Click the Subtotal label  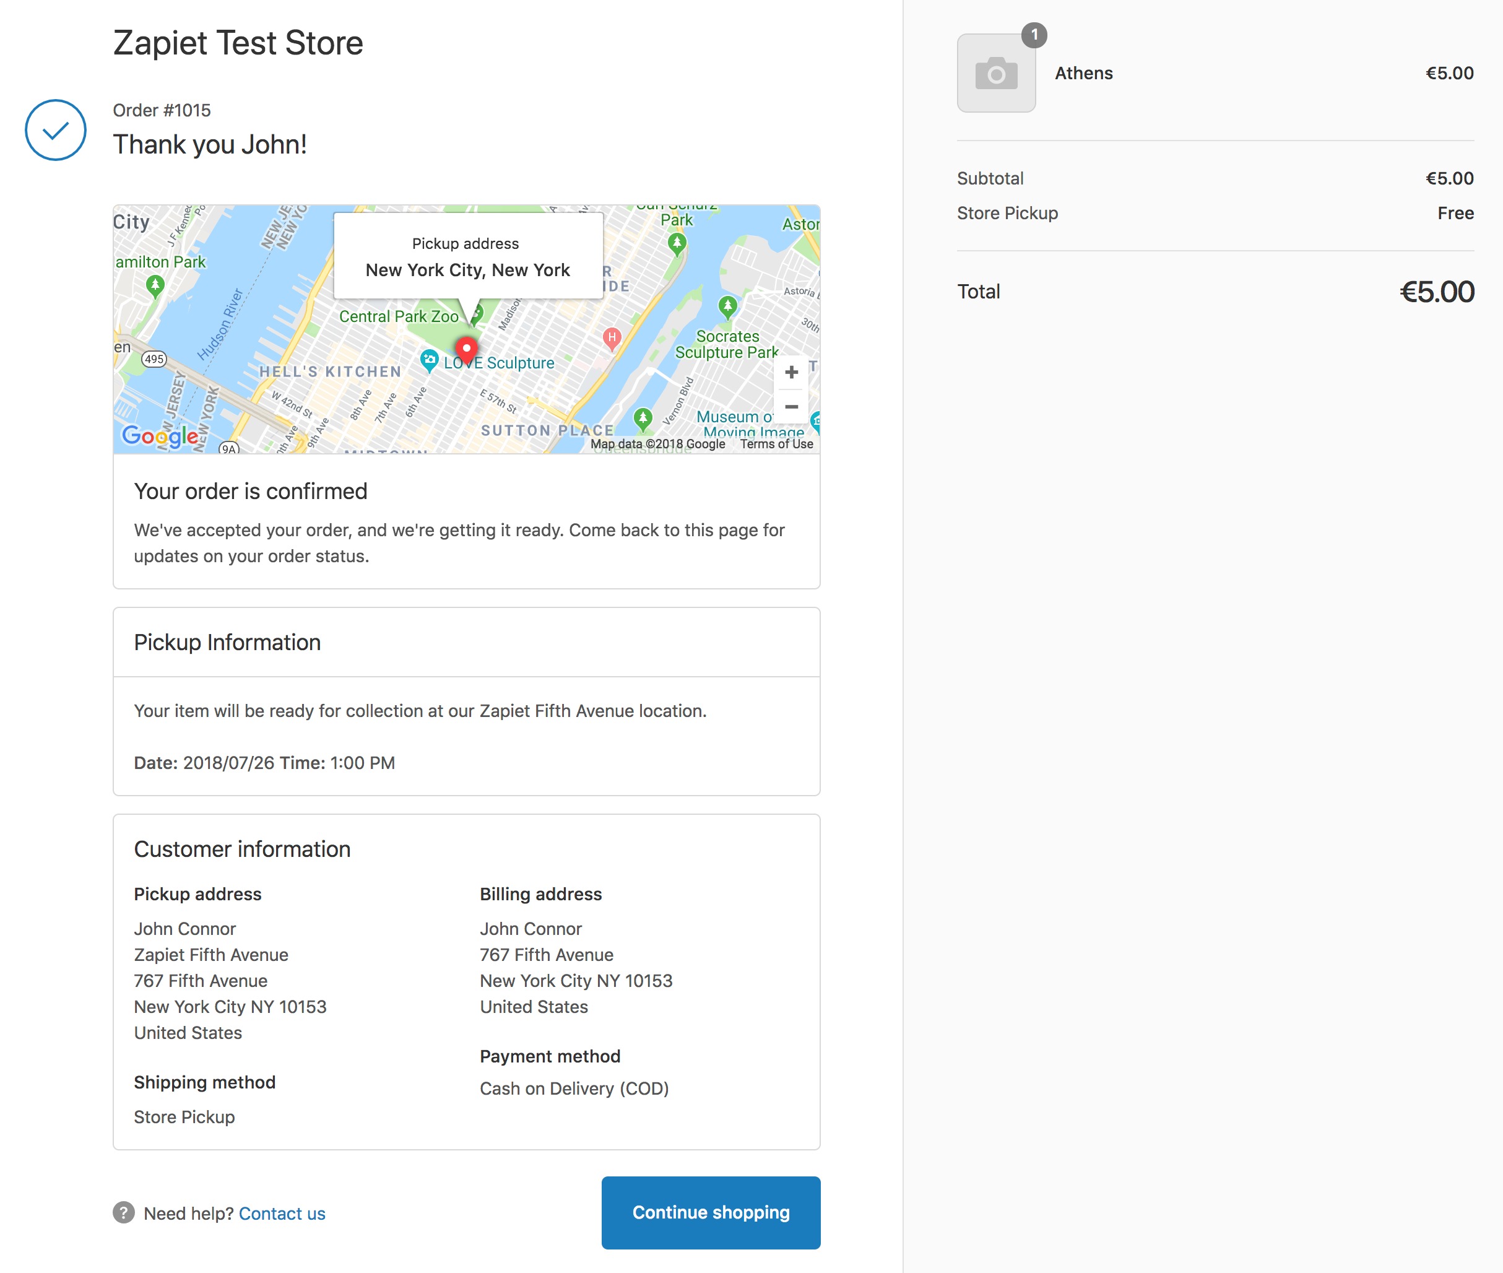click(990, 178)
